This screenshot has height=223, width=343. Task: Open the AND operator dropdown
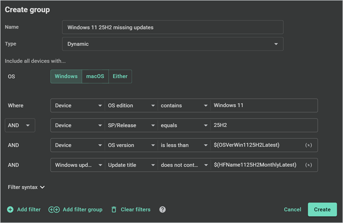(20, 125)
